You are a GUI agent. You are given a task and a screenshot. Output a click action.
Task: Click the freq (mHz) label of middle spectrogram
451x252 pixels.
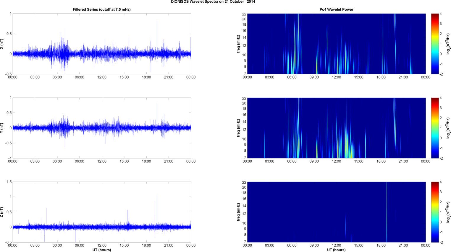point(238,128)
